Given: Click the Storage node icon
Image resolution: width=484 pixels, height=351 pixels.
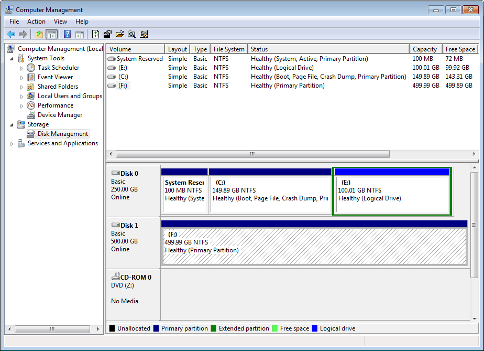Looking at the screenshot, I should point(21,124).
